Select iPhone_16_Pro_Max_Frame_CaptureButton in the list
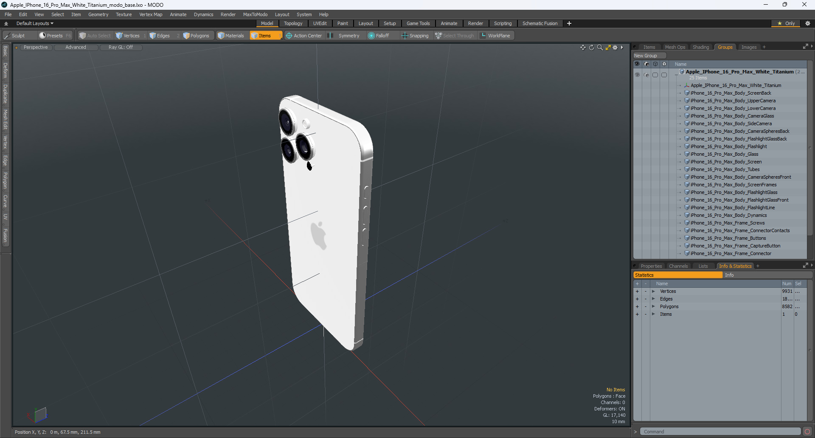The image size is (815, 438). coord(735,246)
